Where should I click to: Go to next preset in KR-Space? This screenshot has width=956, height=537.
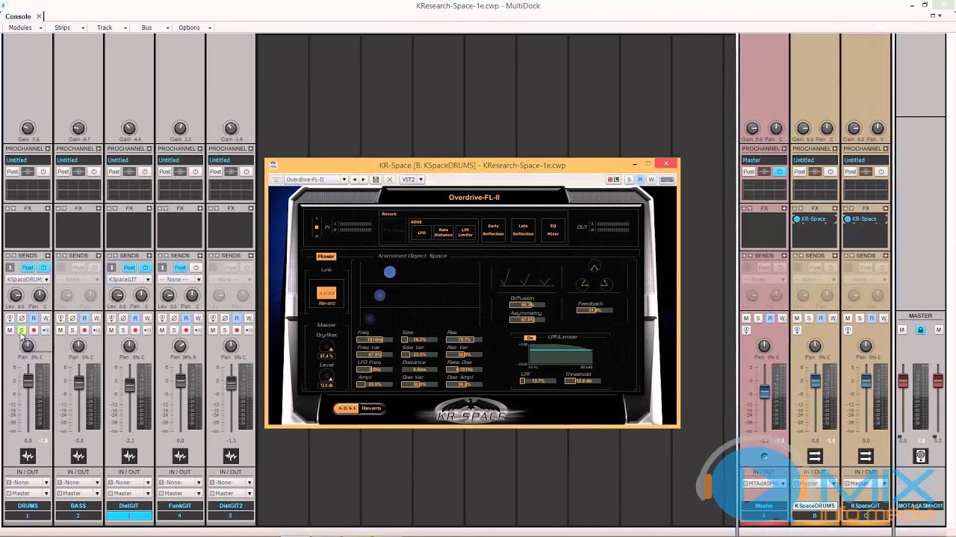click(364, 179)
